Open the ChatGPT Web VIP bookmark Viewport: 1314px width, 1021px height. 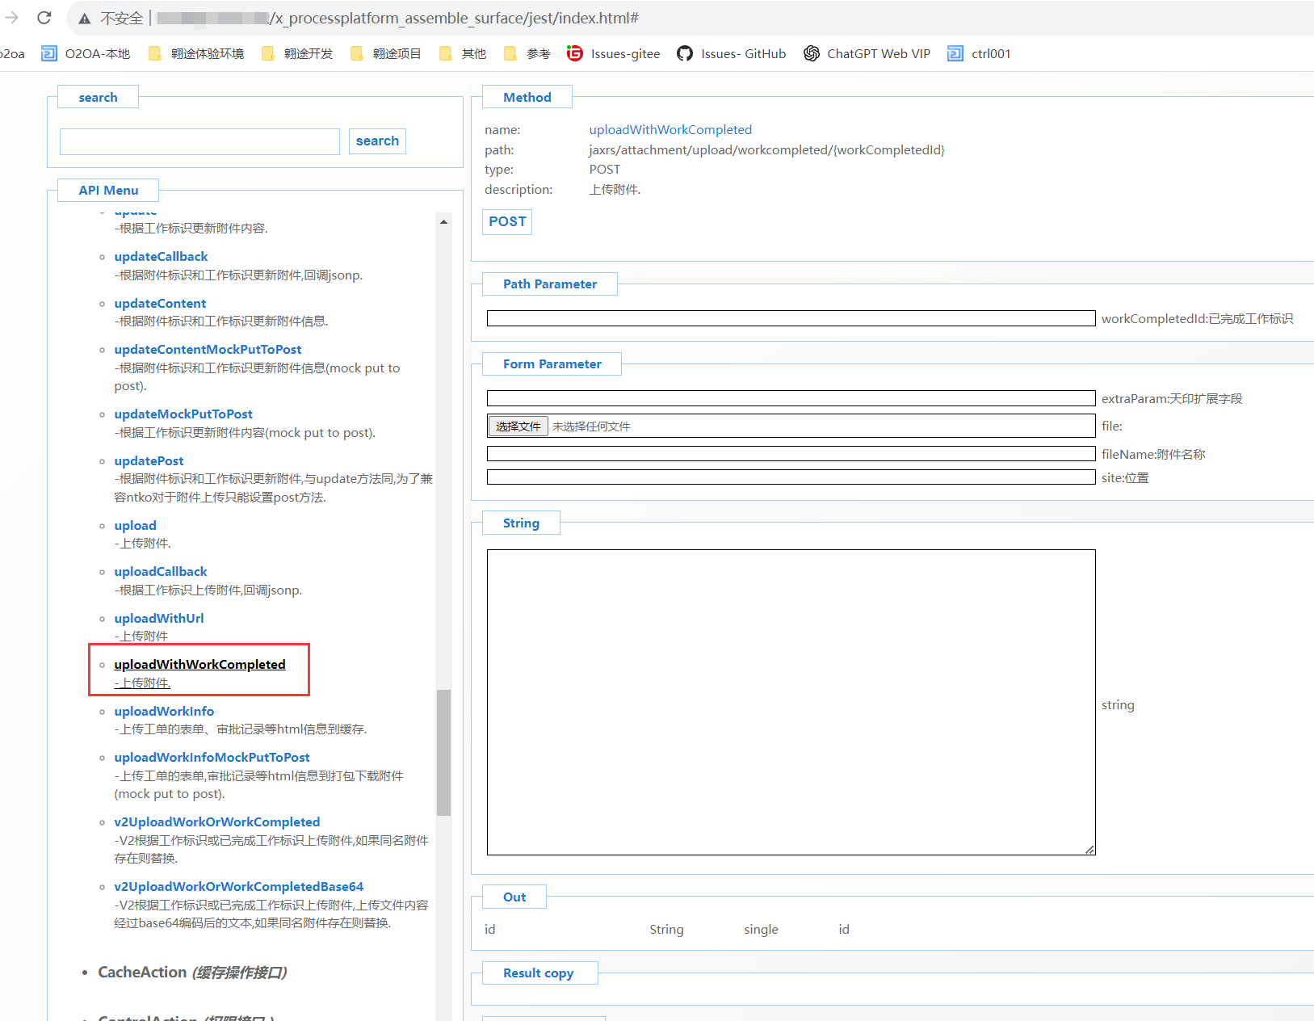(867, 54)
